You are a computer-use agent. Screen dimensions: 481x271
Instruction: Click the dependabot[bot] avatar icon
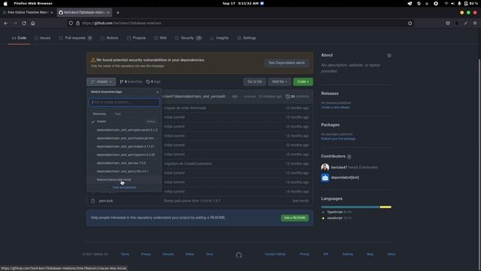(325, 178)
